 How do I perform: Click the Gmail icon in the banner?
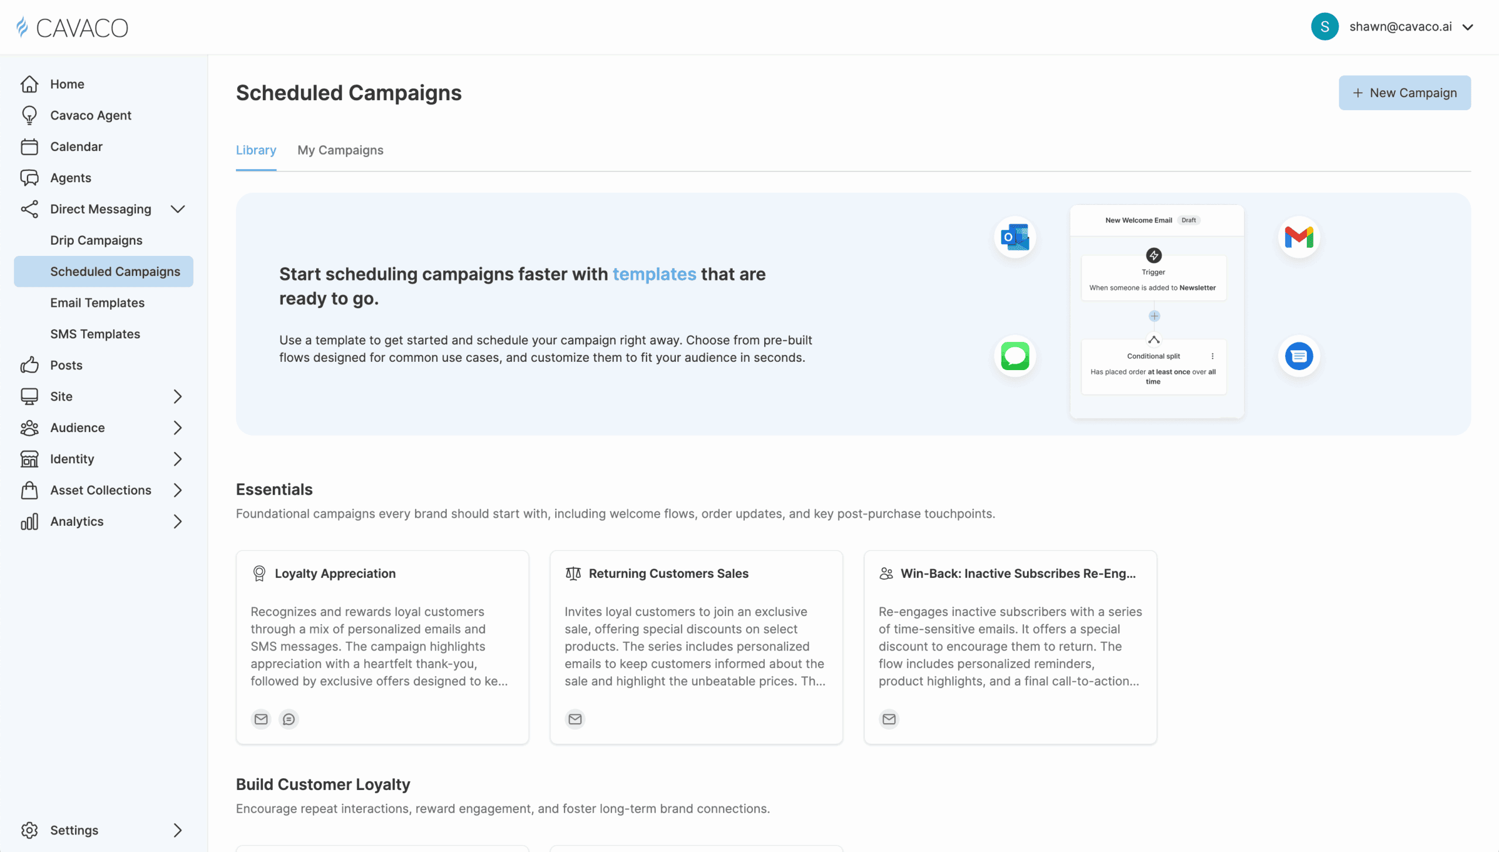(x=1298, y=237)
